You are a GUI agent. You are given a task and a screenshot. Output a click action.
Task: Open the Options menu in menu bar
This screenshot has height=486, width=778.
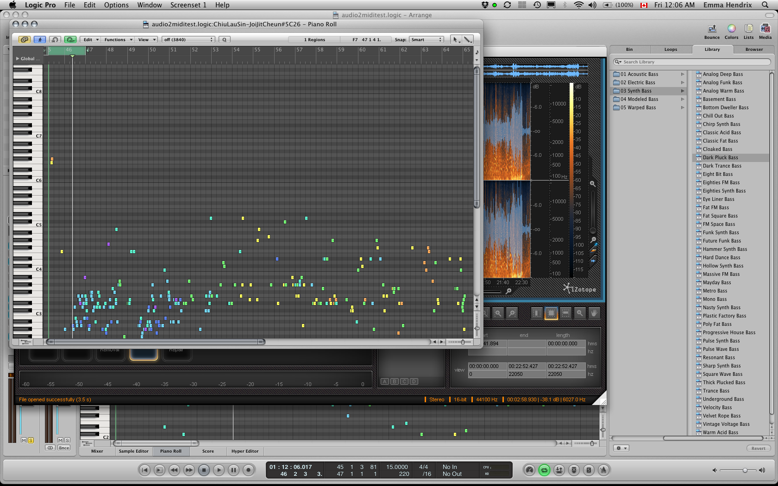point(116,5)
